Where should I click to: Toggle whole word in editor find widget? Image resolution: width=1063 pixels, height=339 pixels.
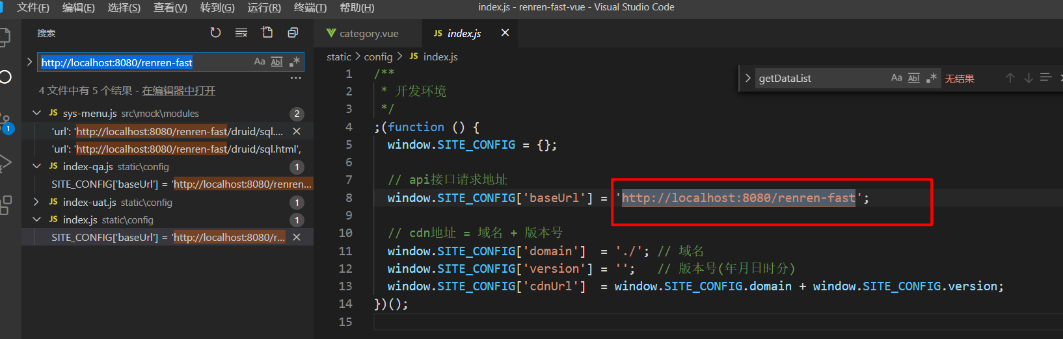pos(914,78)
